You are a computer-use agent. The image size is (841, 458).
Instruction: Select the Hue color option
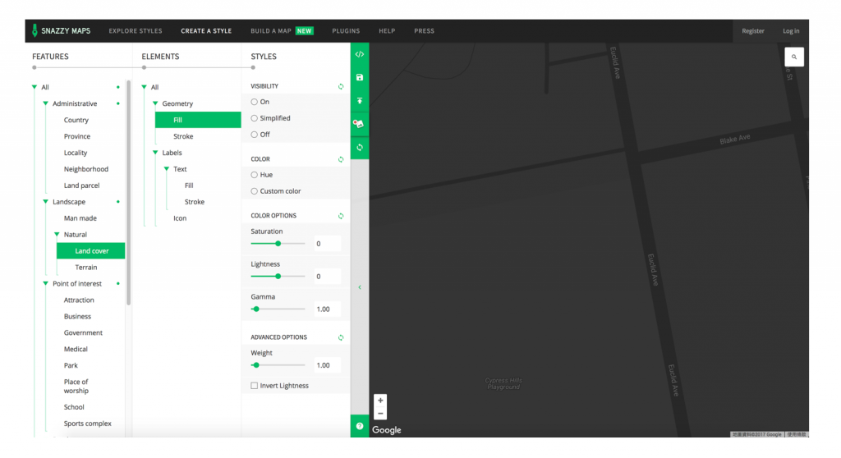255,175
